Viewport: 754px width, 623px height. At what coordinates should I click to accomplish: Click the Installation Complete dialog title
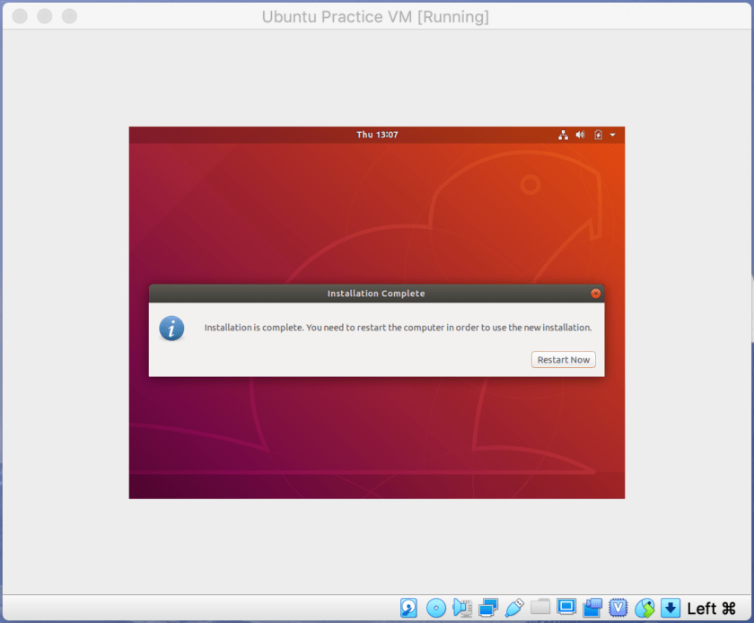(x=376, y=294)
